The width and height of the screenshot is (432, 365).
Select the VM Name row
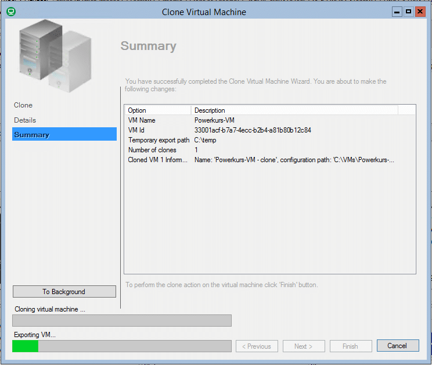(269, 120)
